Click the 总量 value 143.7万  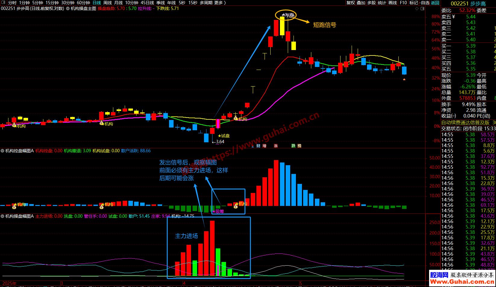point(467,92)
